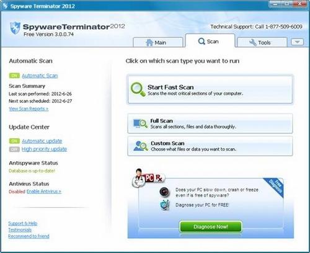310x253 pixels.
Task: Open the Support & Help link
Action: click(23, 223)
